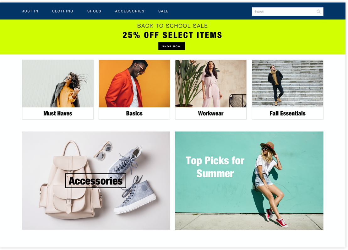
Task: Open the Sale nav link
Action: [163, 11]
